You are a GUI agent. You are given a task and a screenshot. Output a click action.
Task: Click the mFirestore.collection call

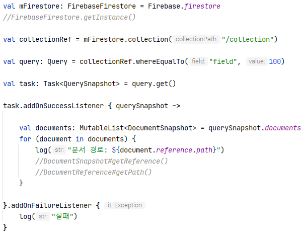128,39
